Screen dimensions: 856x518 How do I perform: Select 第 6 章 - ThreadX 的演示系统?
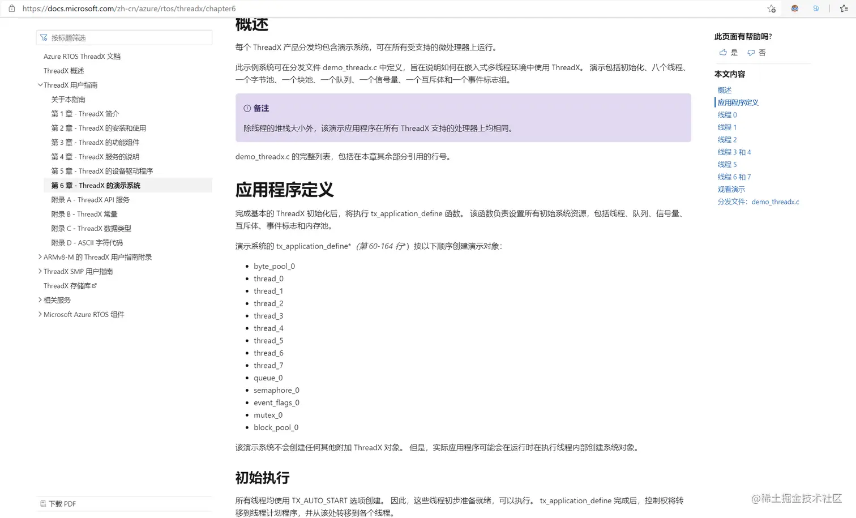(128, 185)
